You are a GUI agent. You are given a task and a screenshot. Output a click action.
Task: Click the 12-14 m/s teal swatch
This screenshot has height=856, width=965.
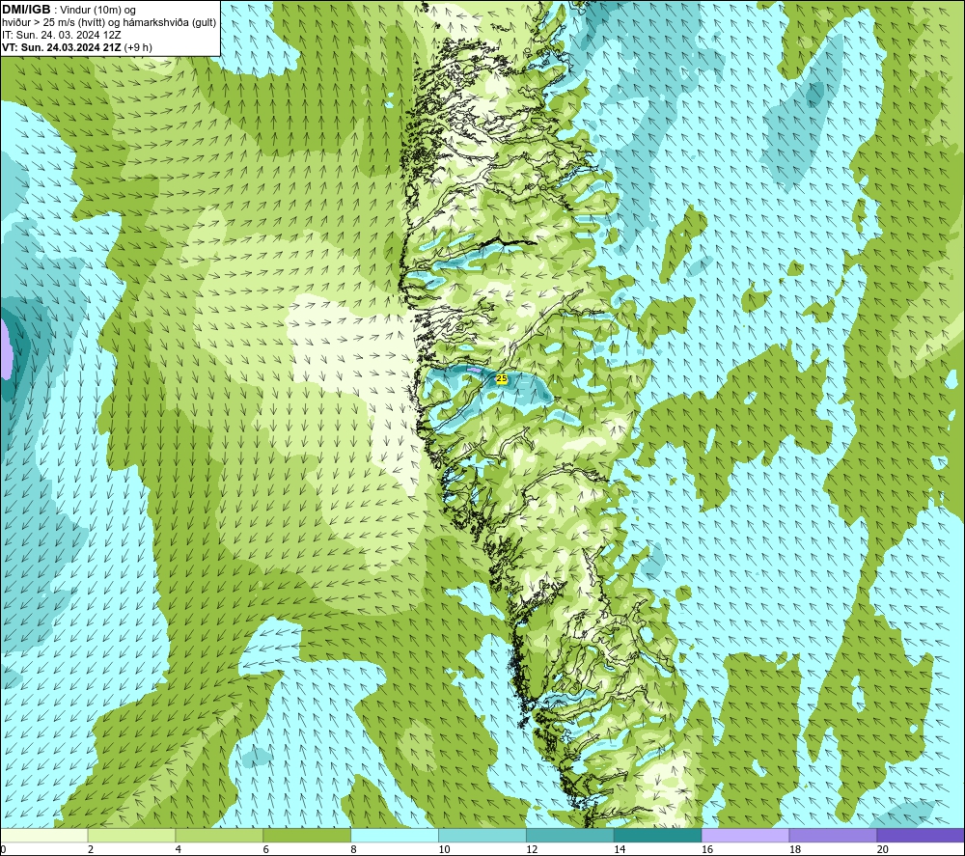click(x=570, y=835)
